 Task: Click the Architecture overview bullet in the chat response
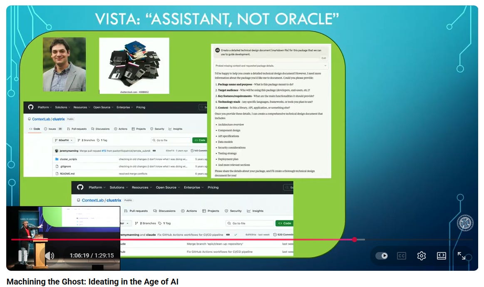pos(231,125)
